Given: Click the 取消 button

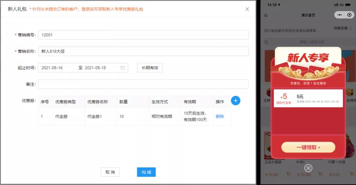Looking at the screenshot, I should click(110, 172).
